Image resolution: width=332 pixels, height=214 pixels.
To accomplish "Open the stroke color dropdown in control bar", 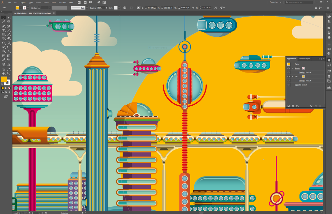I will (28, 8).
